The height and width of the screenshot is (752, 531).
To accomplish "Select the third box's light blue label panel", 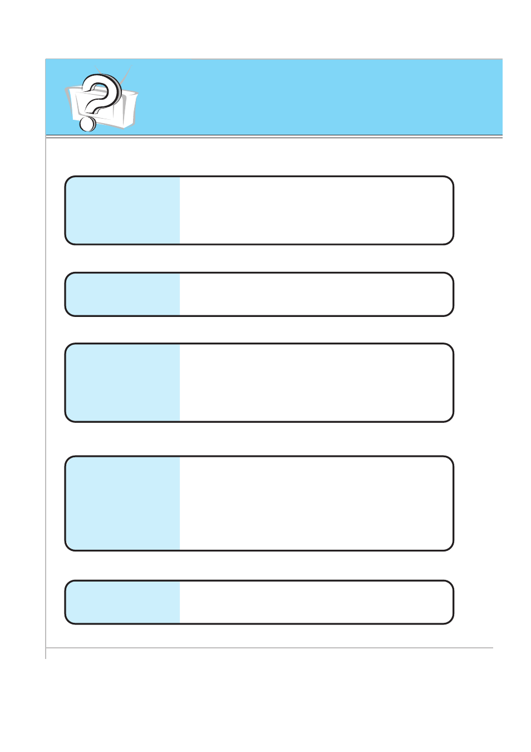I will click(123, 383).
